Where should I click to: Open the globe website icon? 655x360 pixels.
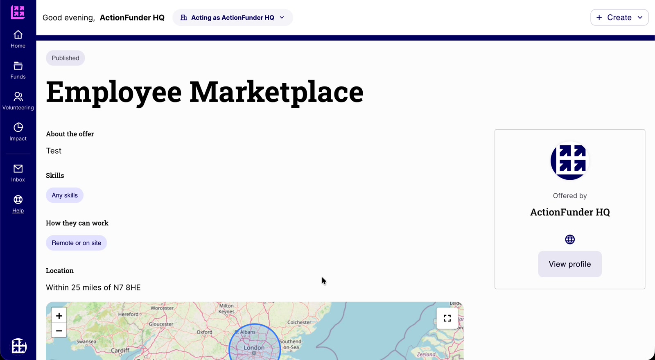[570, 240]
